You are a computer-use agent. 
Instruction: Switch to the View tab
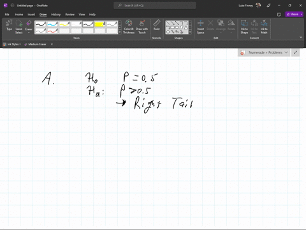[x=82, y=15]
